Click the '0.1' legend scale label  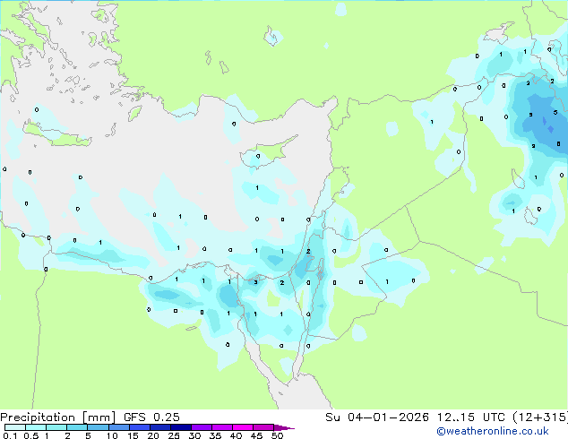pyautogui.click(x=10, y=435)
